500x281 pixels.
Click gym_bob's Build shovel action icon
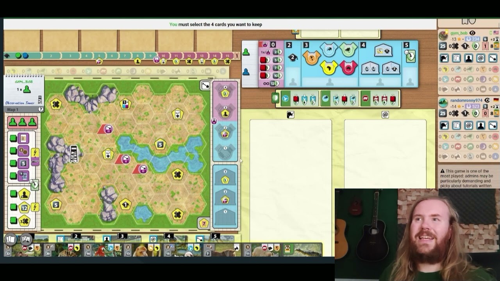tap(493, 59)
